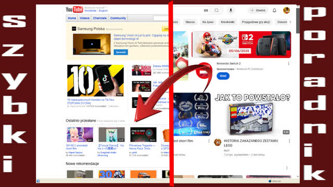The width and height of the screenshot is (333, 187).
Task: Click the award laurels short film thumbnail
Action: tap(192, 114)
